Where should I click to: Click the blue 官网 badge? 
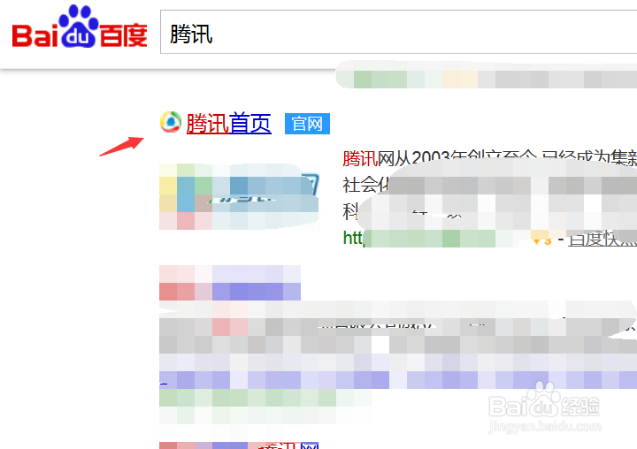pos(307,124)
